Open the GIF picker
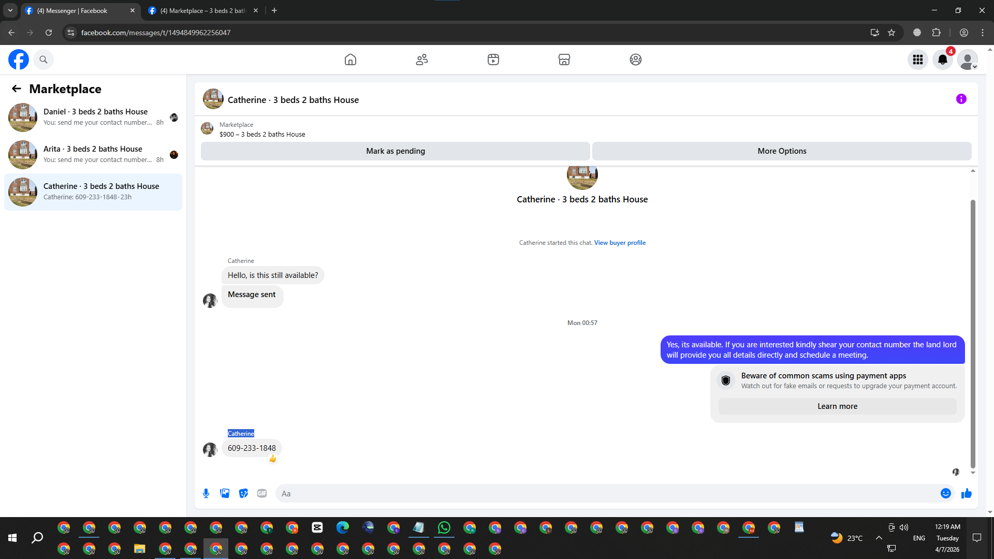The width and height of the screenshot is (994, 559). pos(262,493)
